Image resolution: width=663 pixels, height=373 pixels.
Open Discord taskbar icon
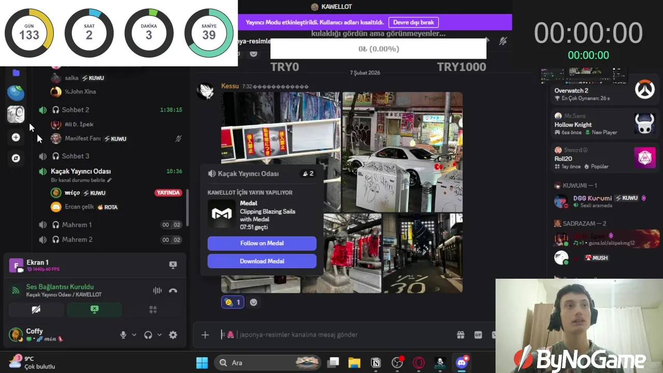[x=461, y=363]
